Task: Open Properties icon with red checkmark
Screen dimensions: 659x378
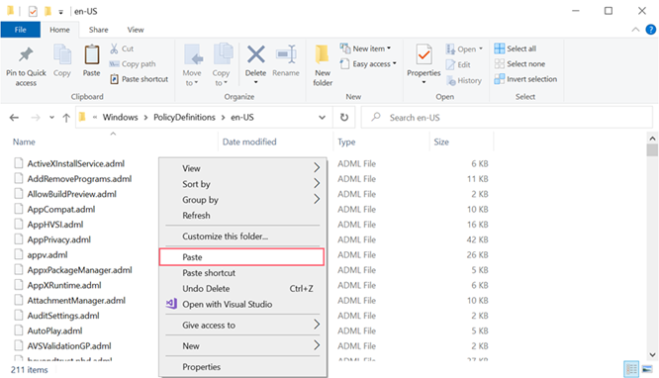Action: [x=424, y=55]
